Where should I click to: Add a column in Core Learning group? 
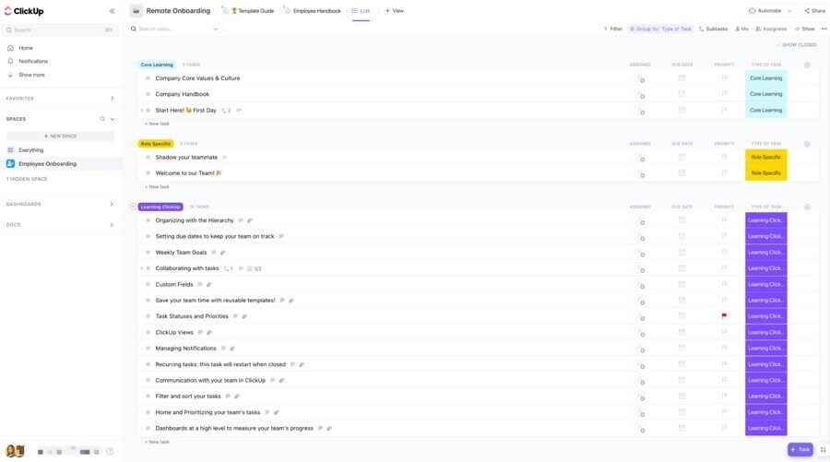pyautogui.click(x=807, y=65)
